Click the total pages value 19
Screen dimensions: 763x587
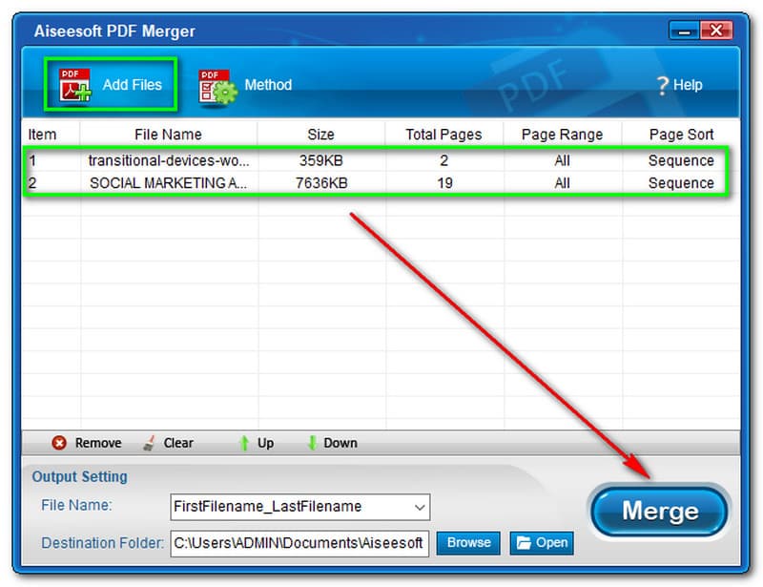(444, 183)
